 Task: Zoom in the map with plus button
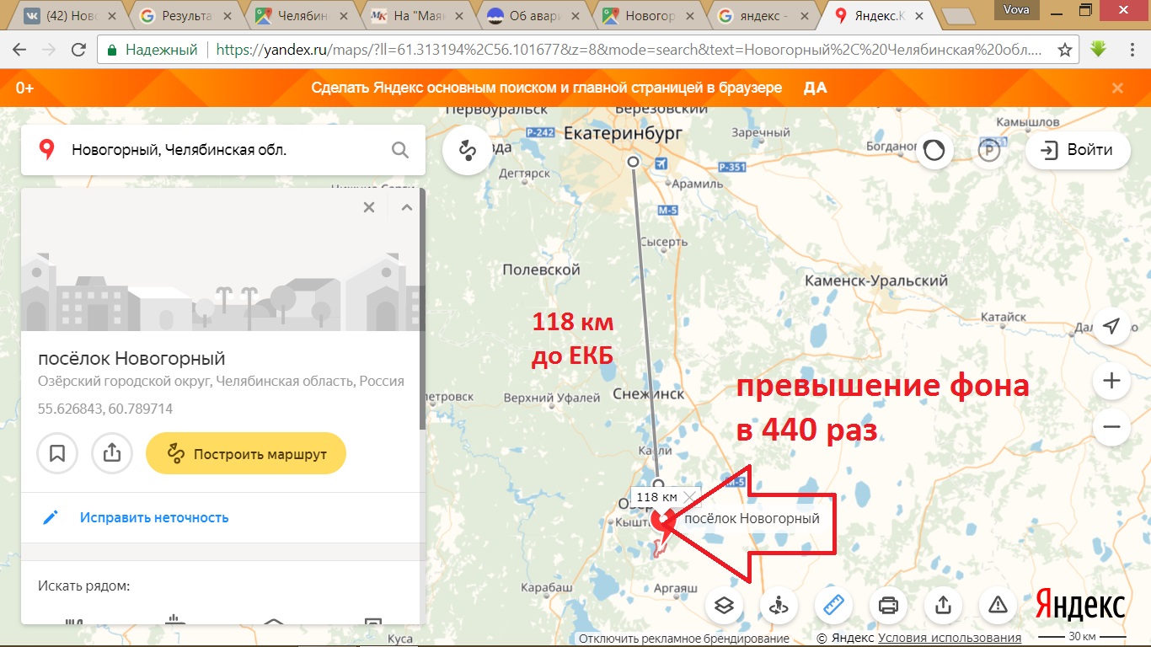[x=1111, y=382]
